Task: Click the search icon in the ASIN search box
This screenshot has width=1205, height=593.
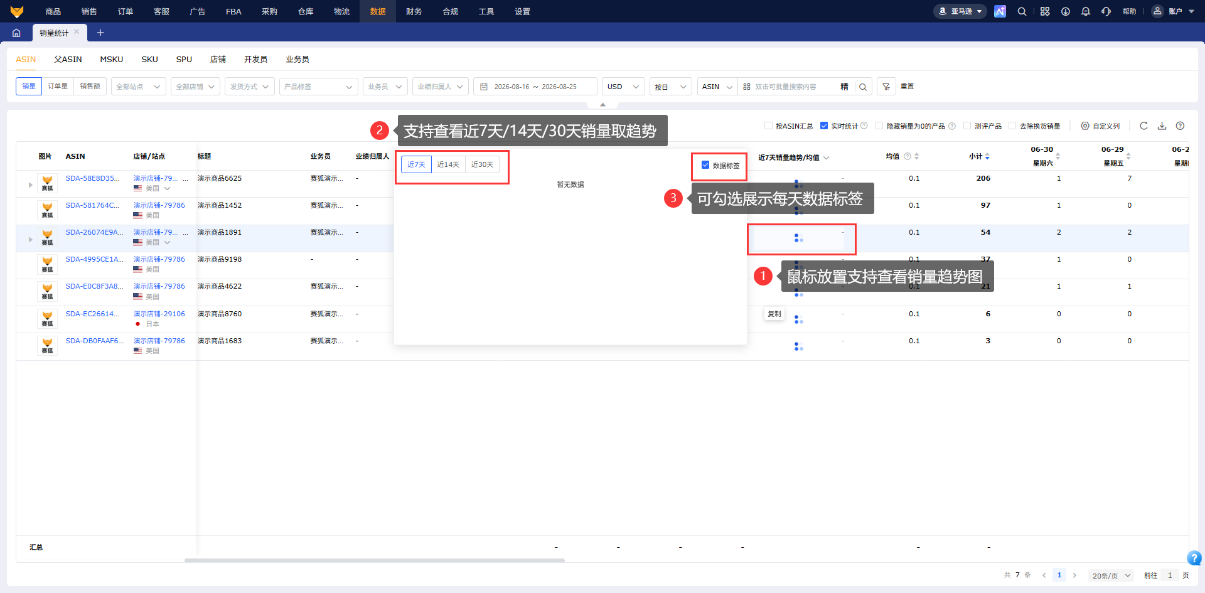Action: click(x=863, y=87)
